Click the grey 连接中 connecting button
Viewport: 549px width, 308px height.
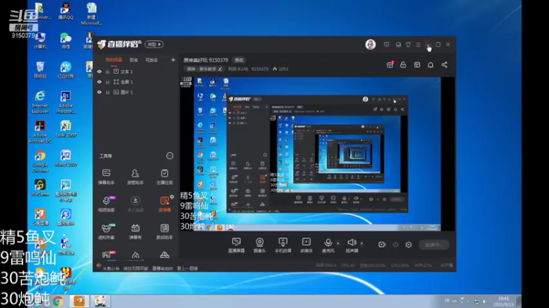(x=434, y=245)
